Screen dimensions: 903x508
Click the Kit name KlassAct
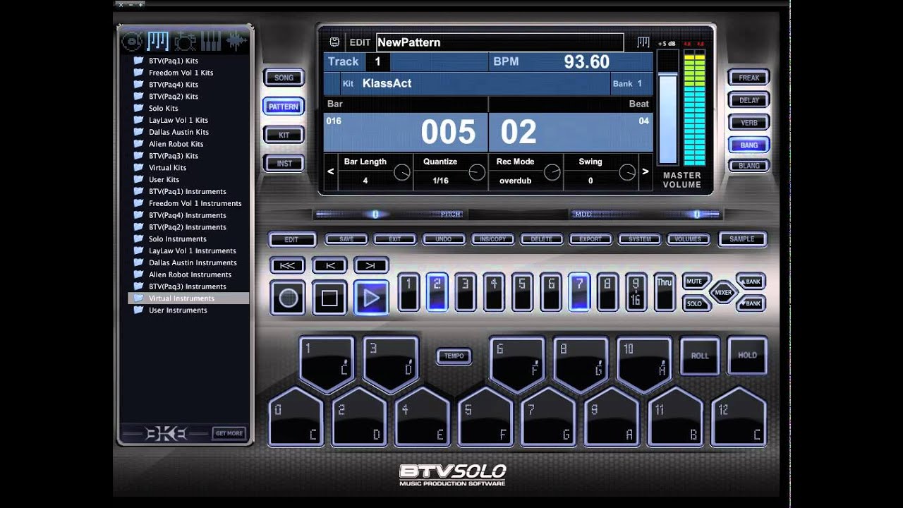(x=387, y=83)
